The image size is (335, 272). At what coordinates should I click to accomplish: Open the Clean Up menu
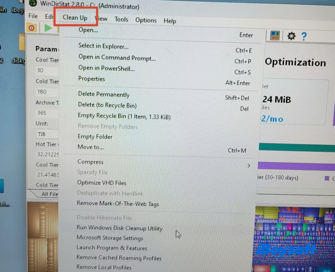pyautogui.click(x=75, y=17)
